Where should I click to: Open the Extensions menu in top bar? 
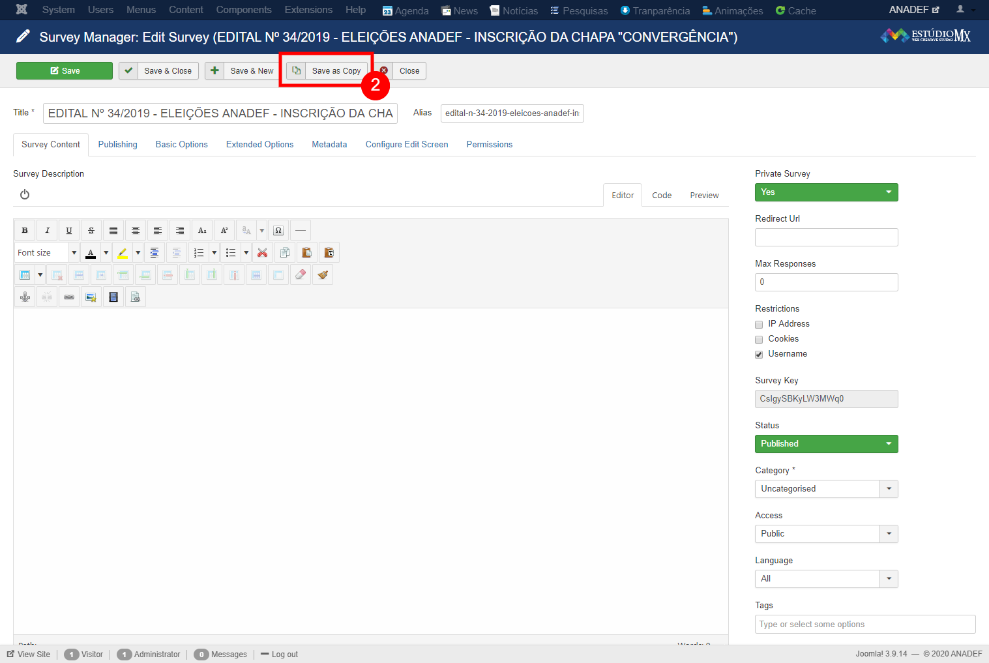[308, 10]
